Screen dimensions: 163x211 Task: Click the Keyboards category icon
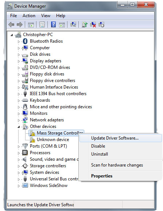coord(25,100)
